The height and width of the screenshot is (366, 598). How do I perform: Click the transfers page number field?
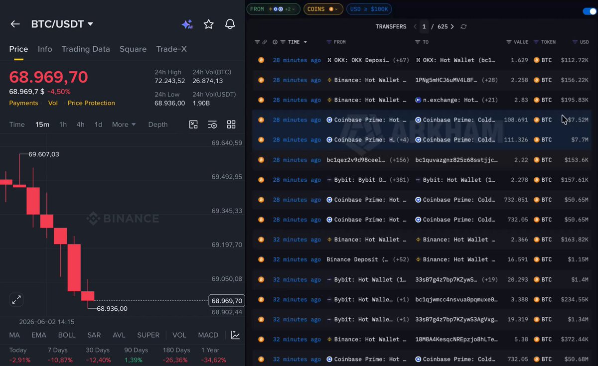click(x=424, y=26)
